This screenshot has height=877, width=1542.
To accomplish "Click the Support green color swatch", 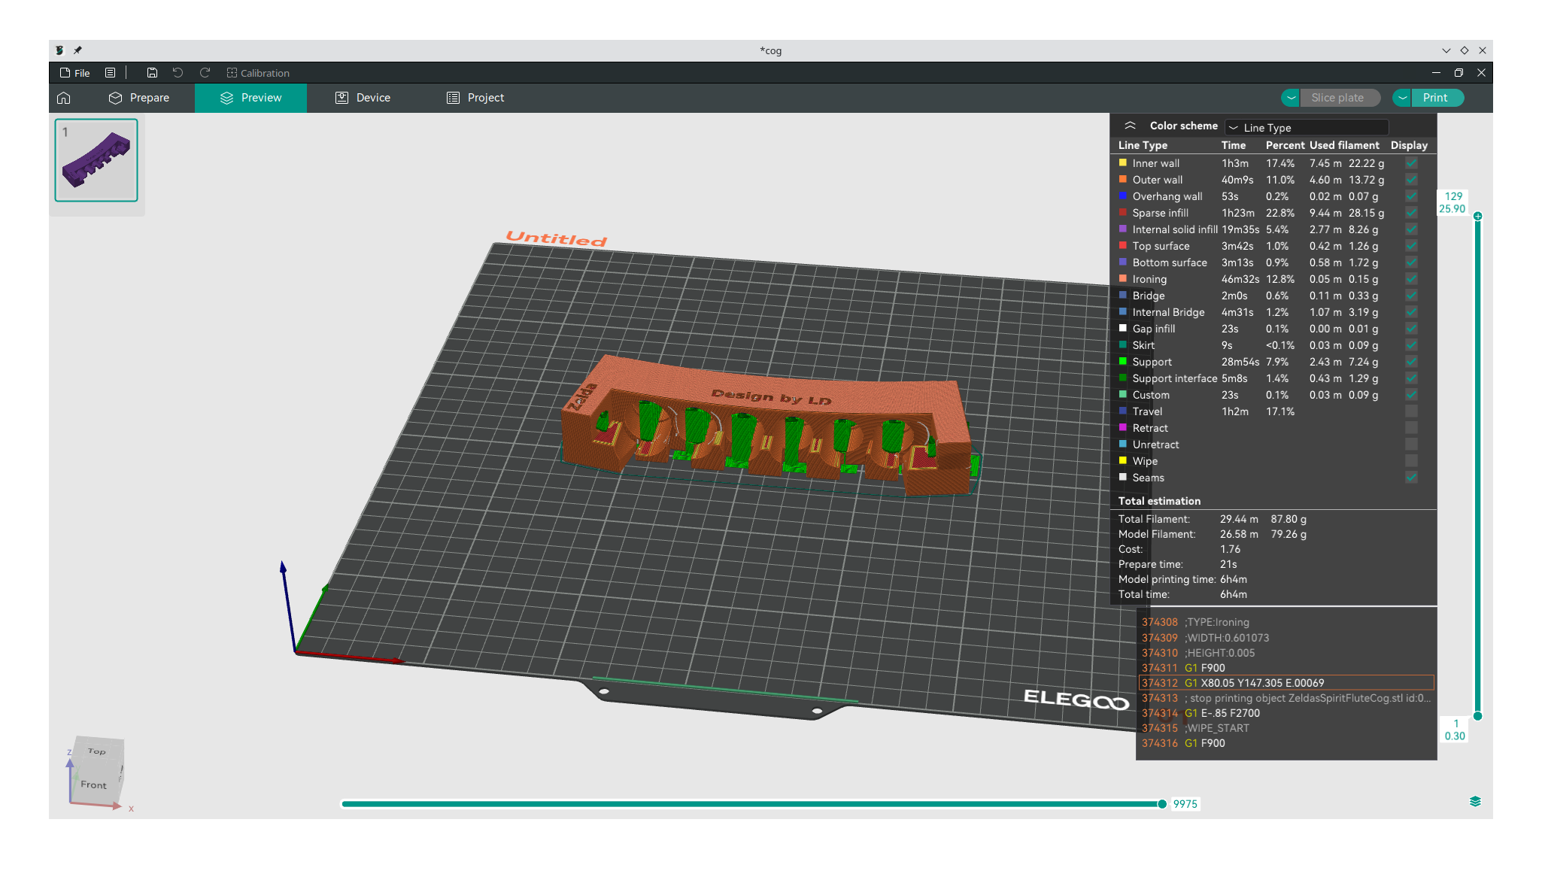I will coord(1123,361).
